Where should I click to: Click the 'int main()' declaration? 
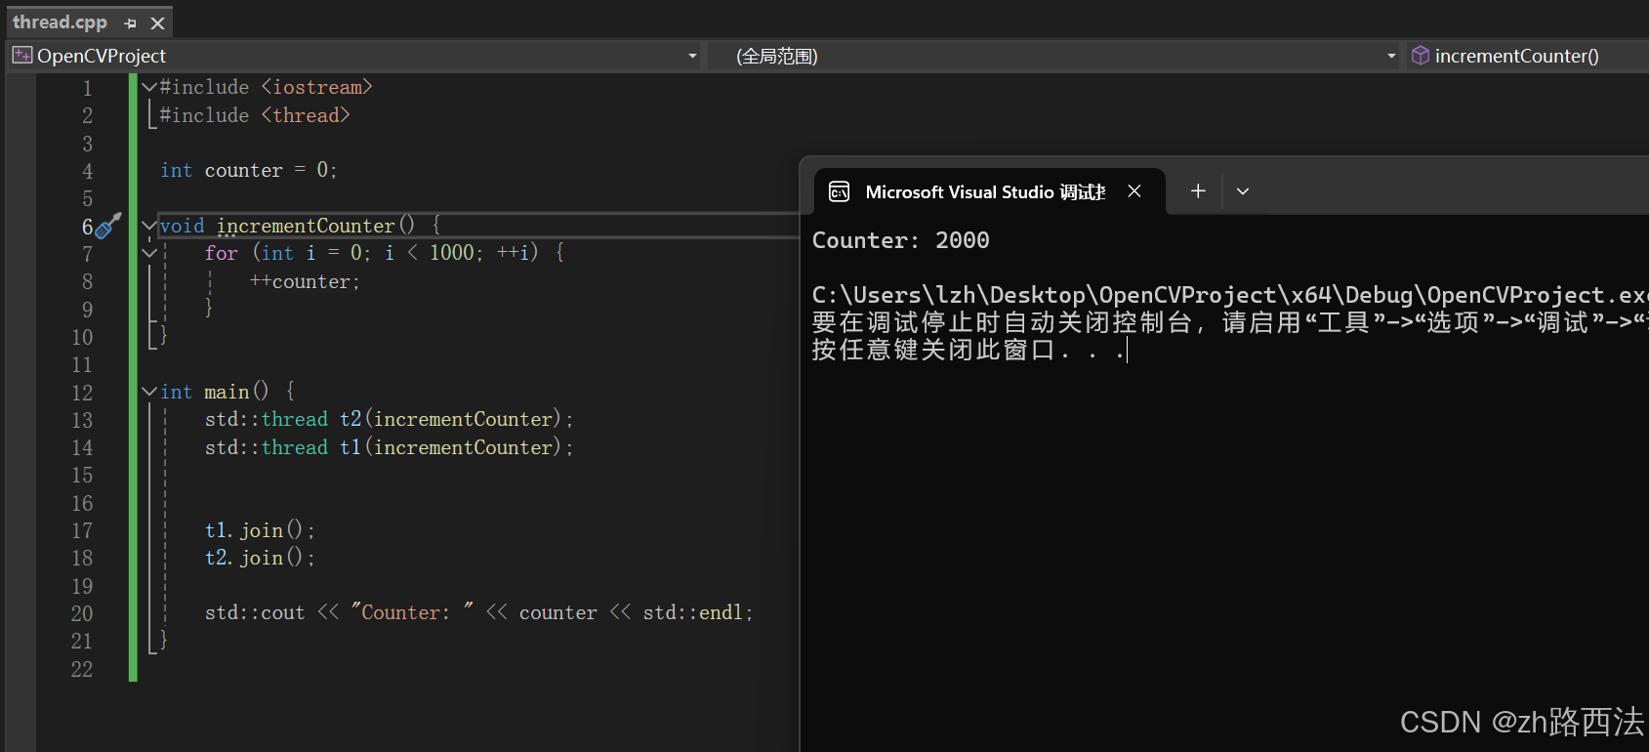215,392
